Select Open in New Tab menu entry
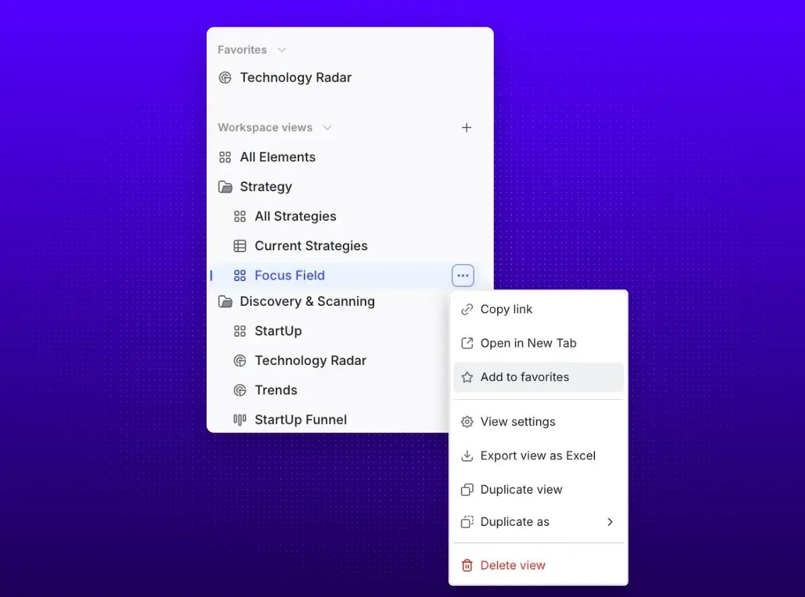The height and width of the screenshot is (597, 805). [528, 343]
